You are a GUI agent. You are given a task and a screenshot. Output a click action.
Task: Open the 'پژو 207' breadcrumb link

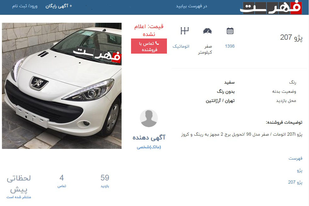pyautogui.click(x=295, y=182)
